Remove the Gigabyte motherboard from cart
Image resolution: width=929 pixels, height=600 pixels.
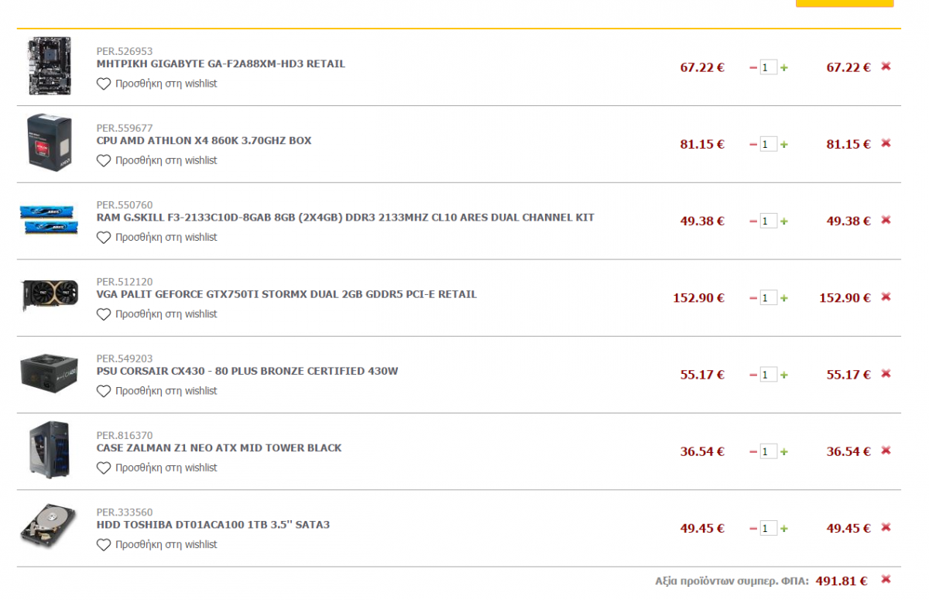tap(886, 67)
